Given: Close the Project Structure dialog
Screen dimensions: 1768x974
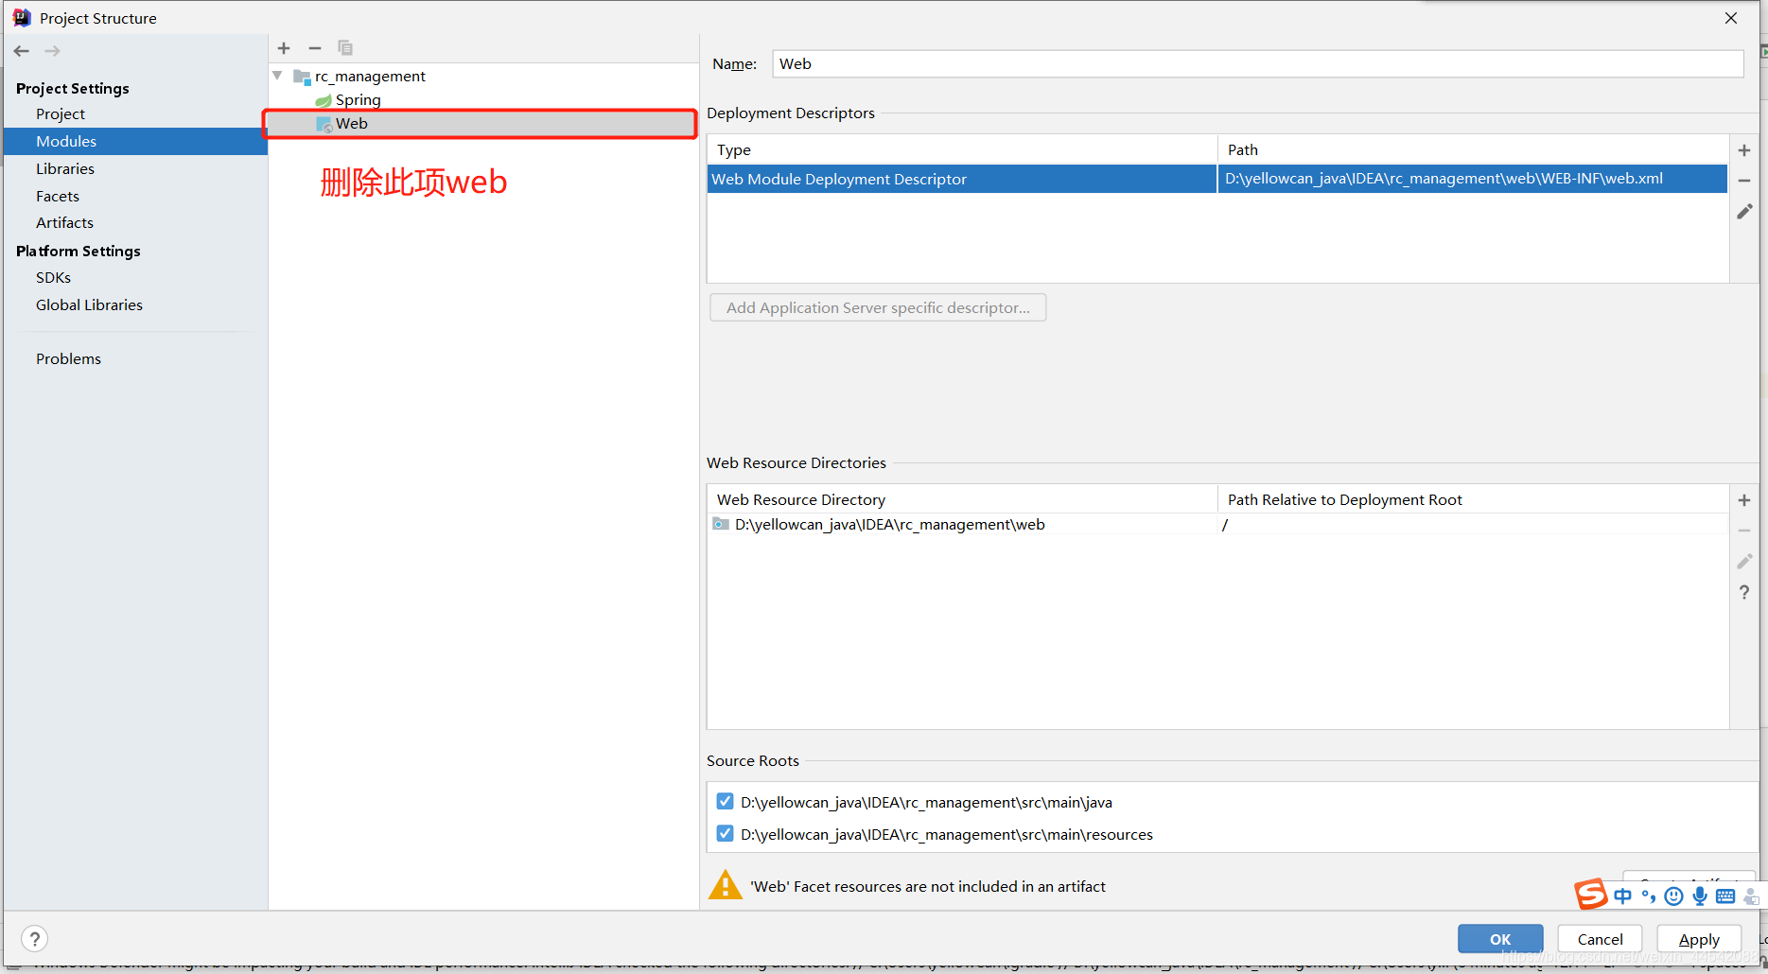Looking at the screenshot, I should (1731, 18).
